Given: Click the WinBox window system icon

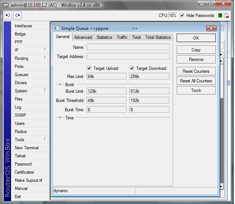Looking at the screenshot, I should (x=6, y=5).
